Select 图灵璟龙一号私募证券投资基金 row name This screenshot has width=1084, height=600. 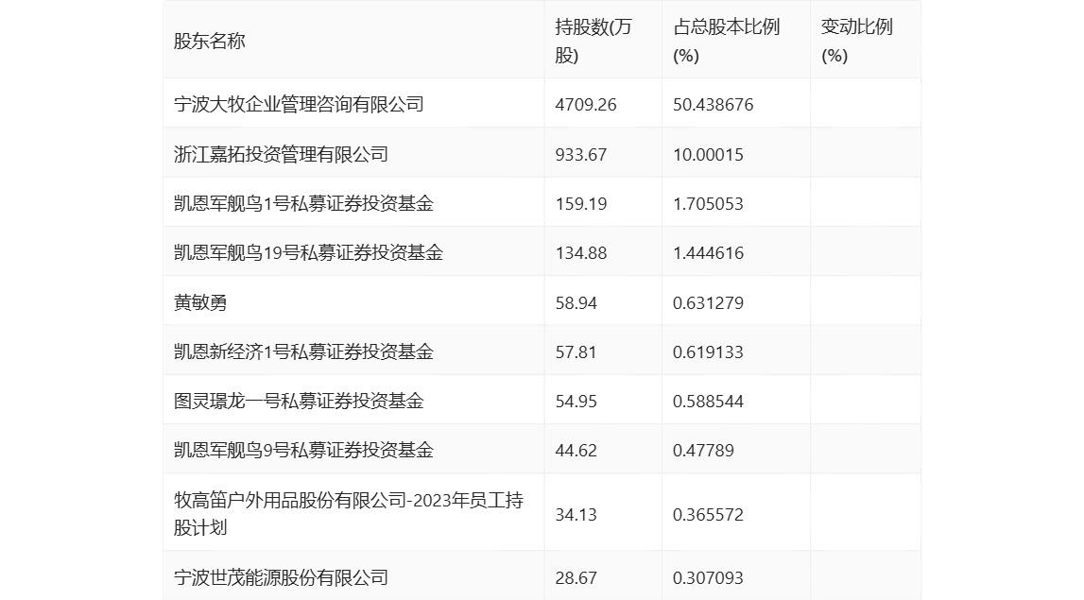pyautogui.click(x=299, y=401)
